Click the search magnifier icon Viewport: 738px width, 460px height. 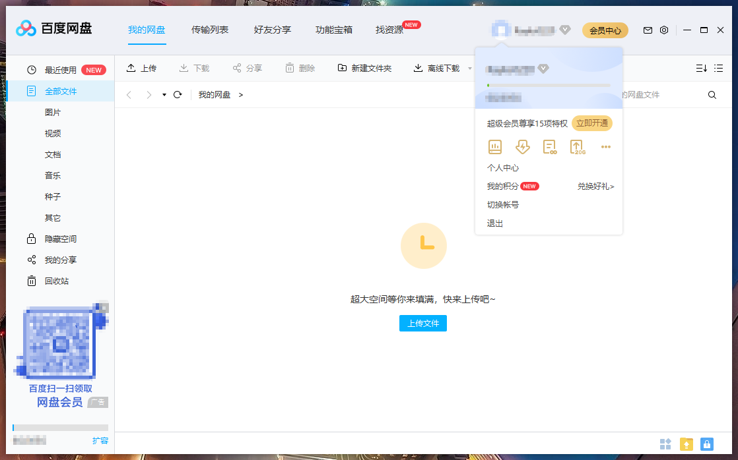[712, 94]
